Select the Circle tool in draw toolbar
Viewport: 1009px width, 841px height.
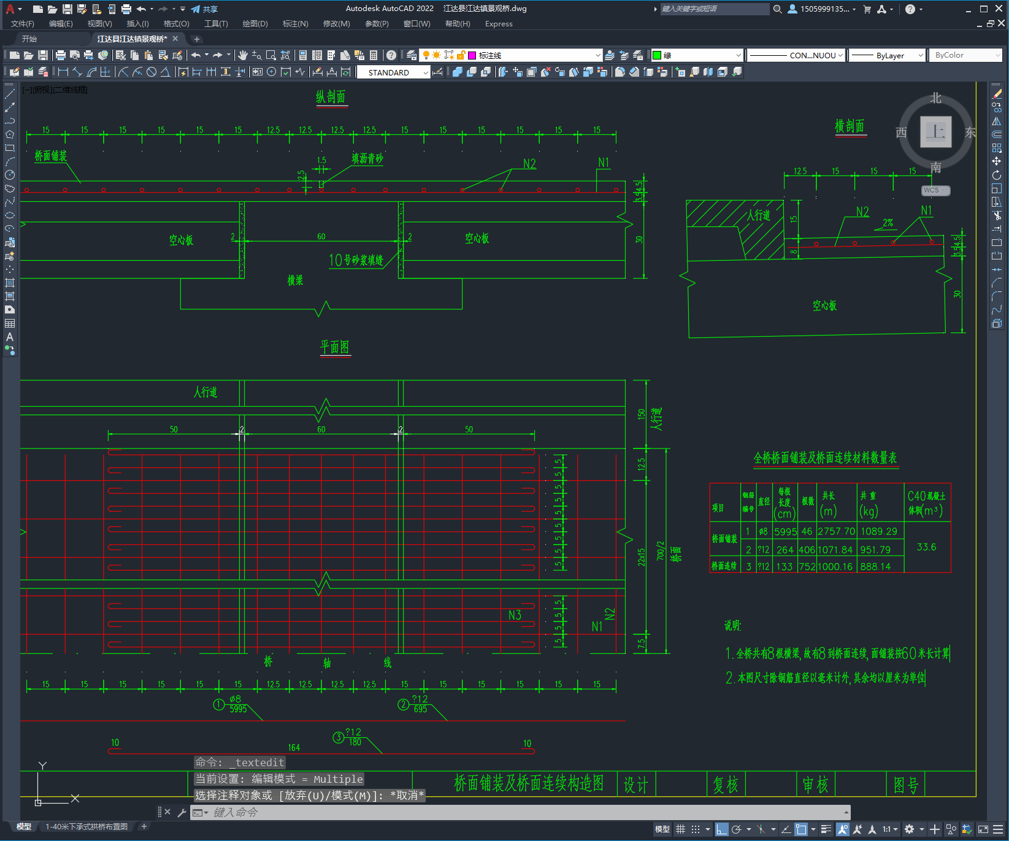[x=10, y=175]
